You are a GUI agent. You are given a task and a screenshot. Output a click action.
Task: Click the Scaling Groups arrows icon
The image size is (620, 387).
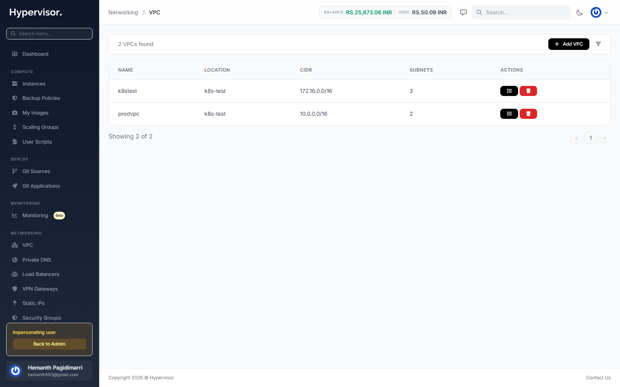[15, 127]
